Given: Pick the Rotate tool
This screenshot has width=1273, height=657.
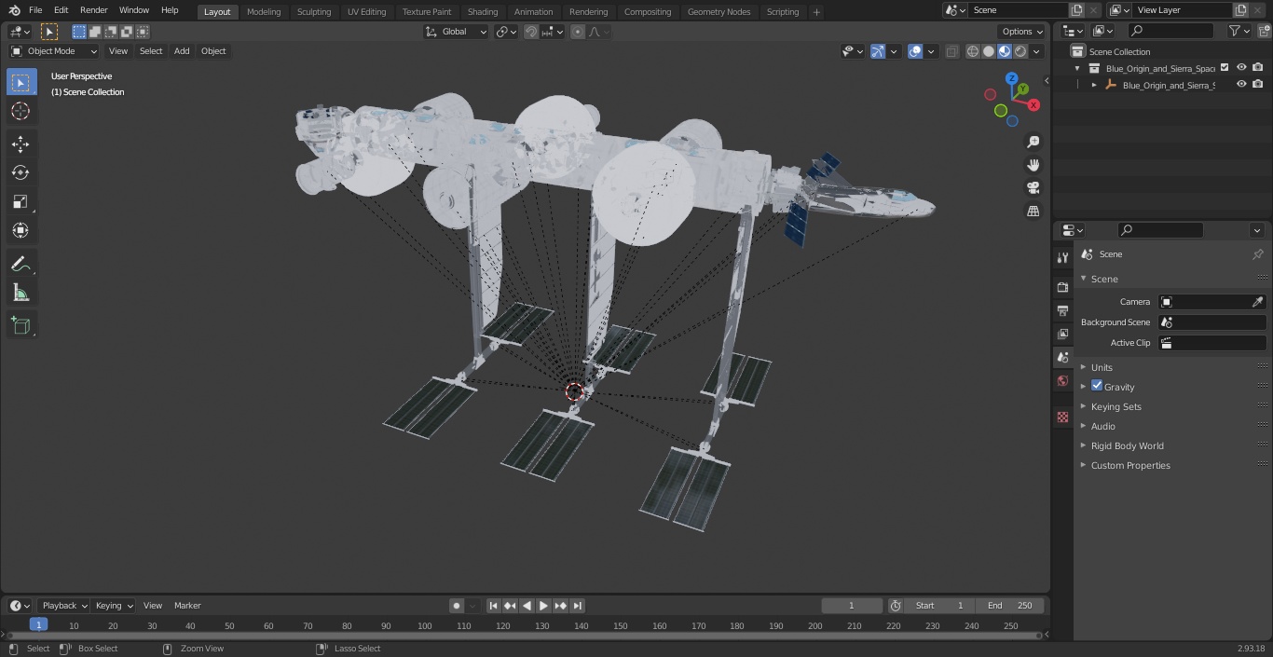Looking at the screenshot, I should [21, 172].
